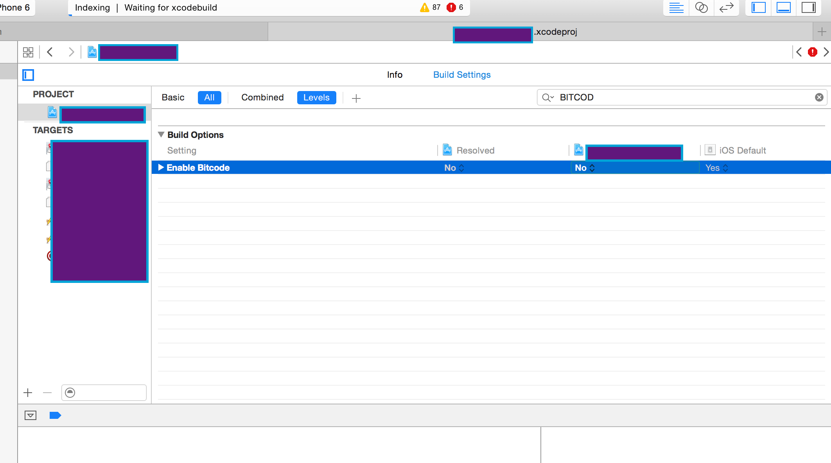Go back in editor history
This screenshot has width=831, height=463.
[x=50, y=52]
